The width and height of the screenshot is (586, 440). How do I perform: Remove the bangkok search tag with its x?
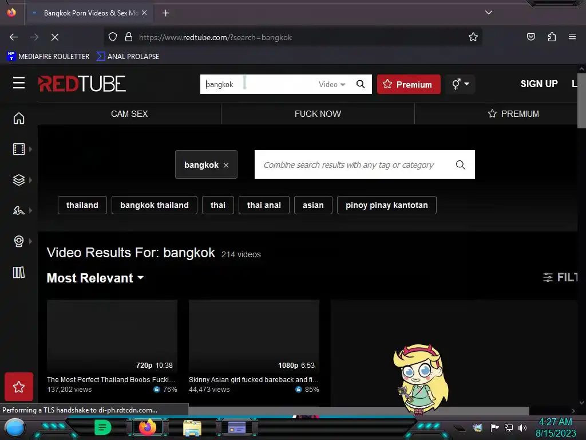tap(226, 166)
